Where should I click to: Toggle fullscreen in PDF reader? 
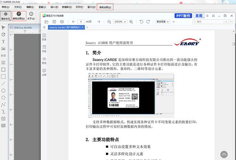pyautogui.click(x=213, y=16)
